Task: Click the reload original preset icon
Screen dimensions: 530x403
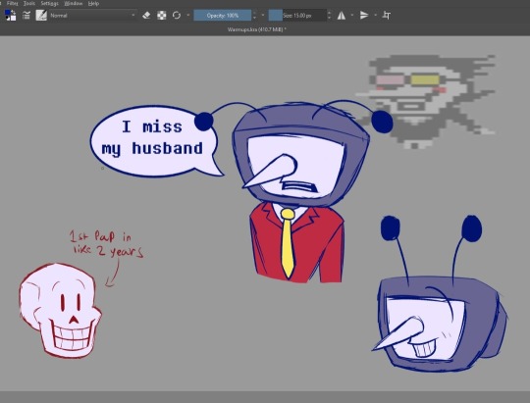Action: coord(177,16)
